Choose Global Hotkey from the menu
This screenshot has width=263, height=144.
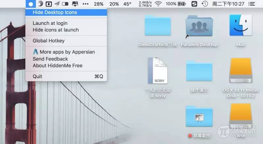[x=49, y=41]
